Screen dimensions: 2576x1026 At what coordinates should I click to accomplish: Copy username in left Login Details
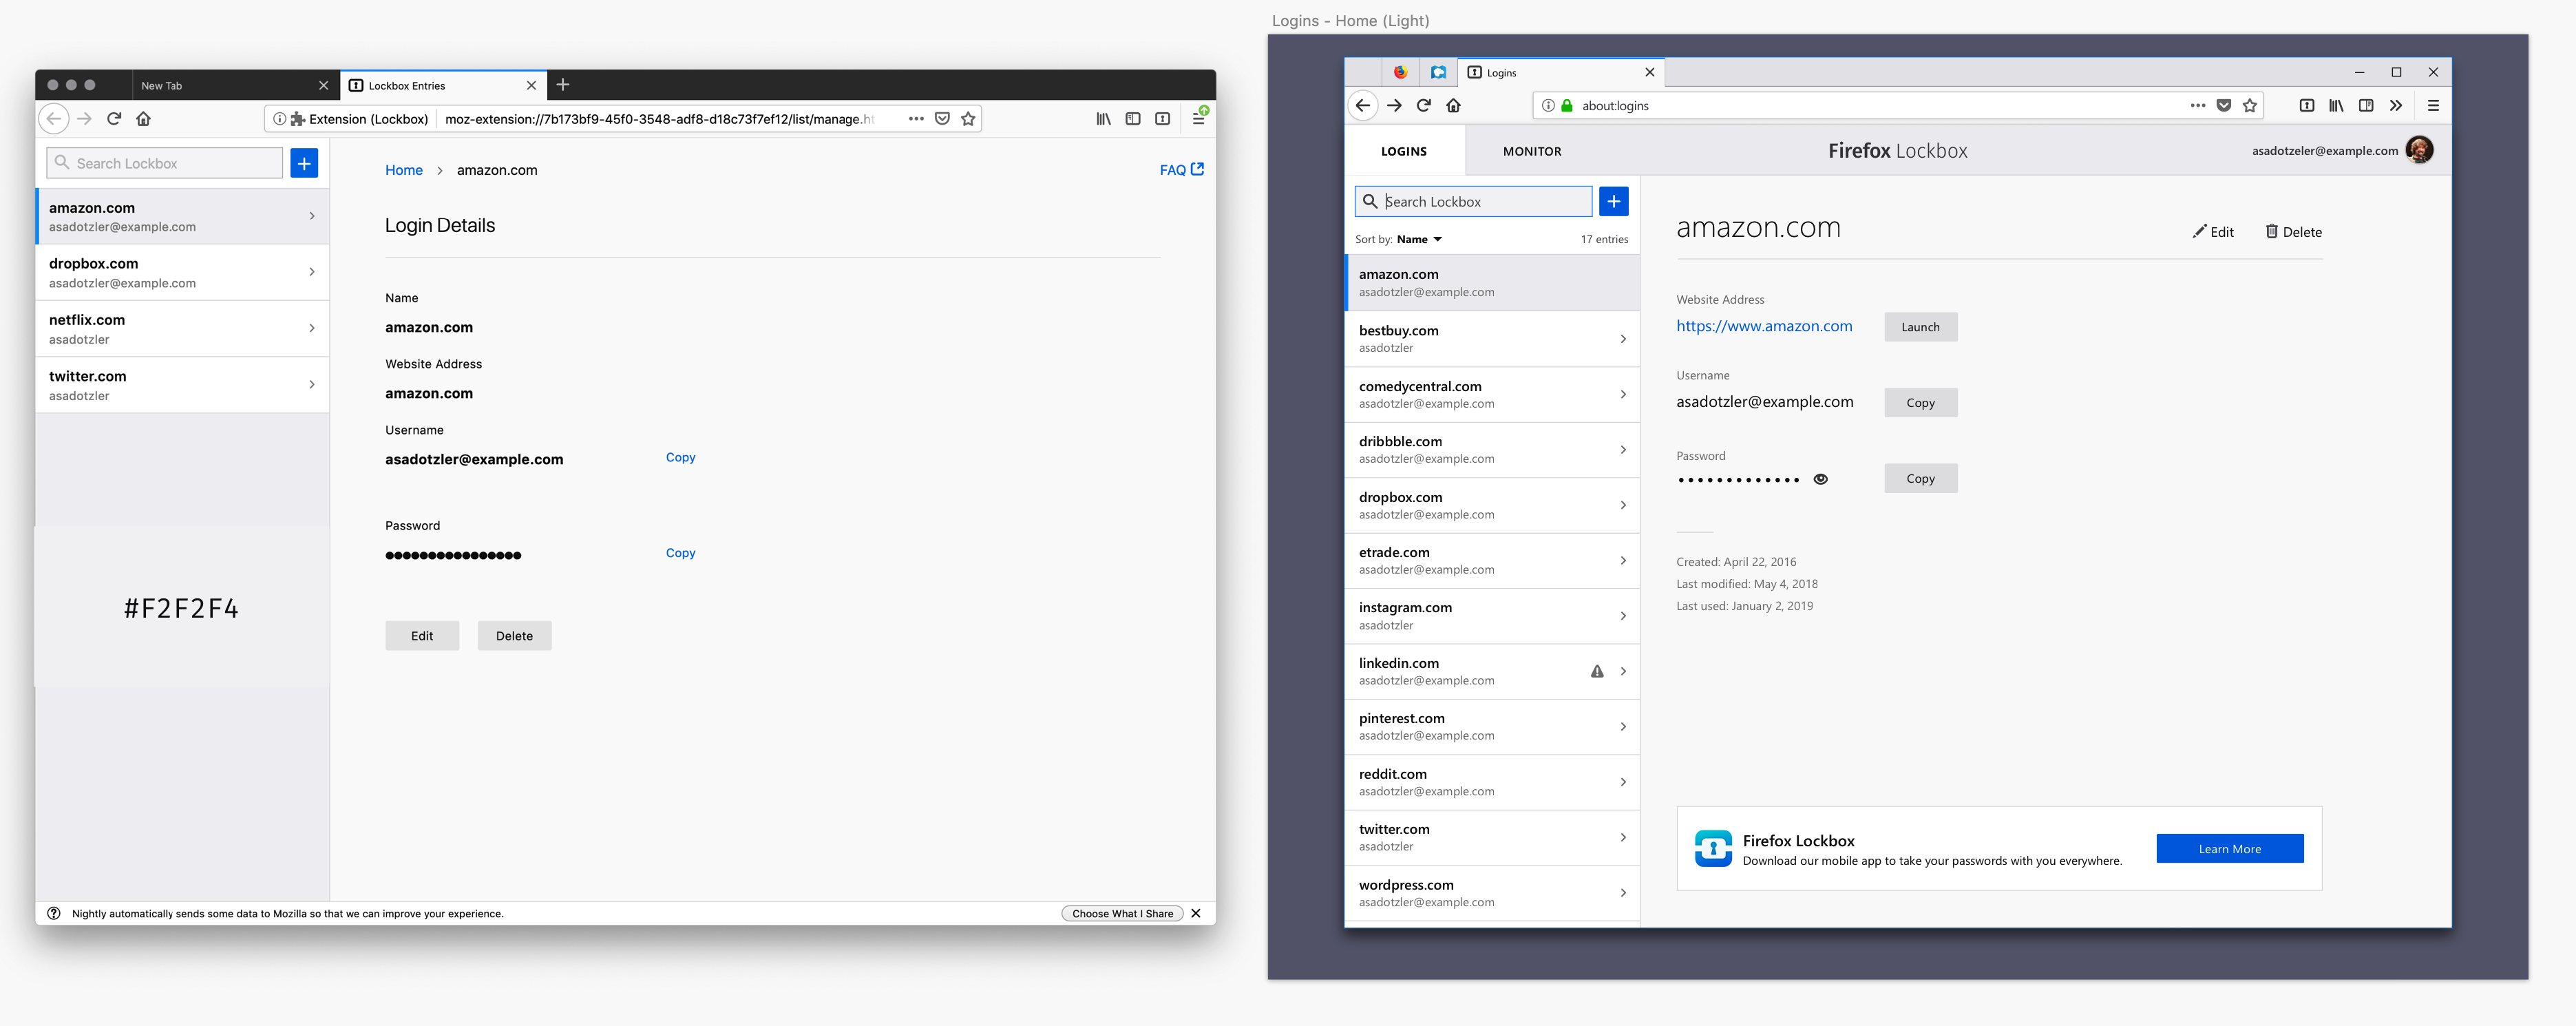pyautogui.click(x=680, y=457)
